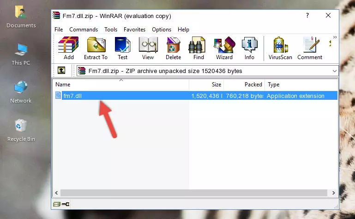
Task: Click the fm7.dll file icon
Action: 58,96
